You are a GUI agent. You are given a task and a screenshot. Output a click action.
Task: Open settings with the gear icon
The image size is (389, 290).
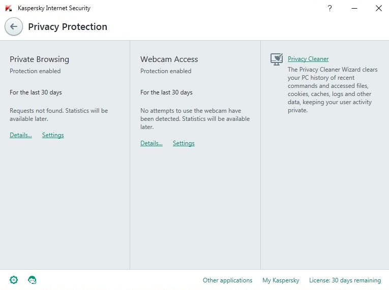[14, 280]
